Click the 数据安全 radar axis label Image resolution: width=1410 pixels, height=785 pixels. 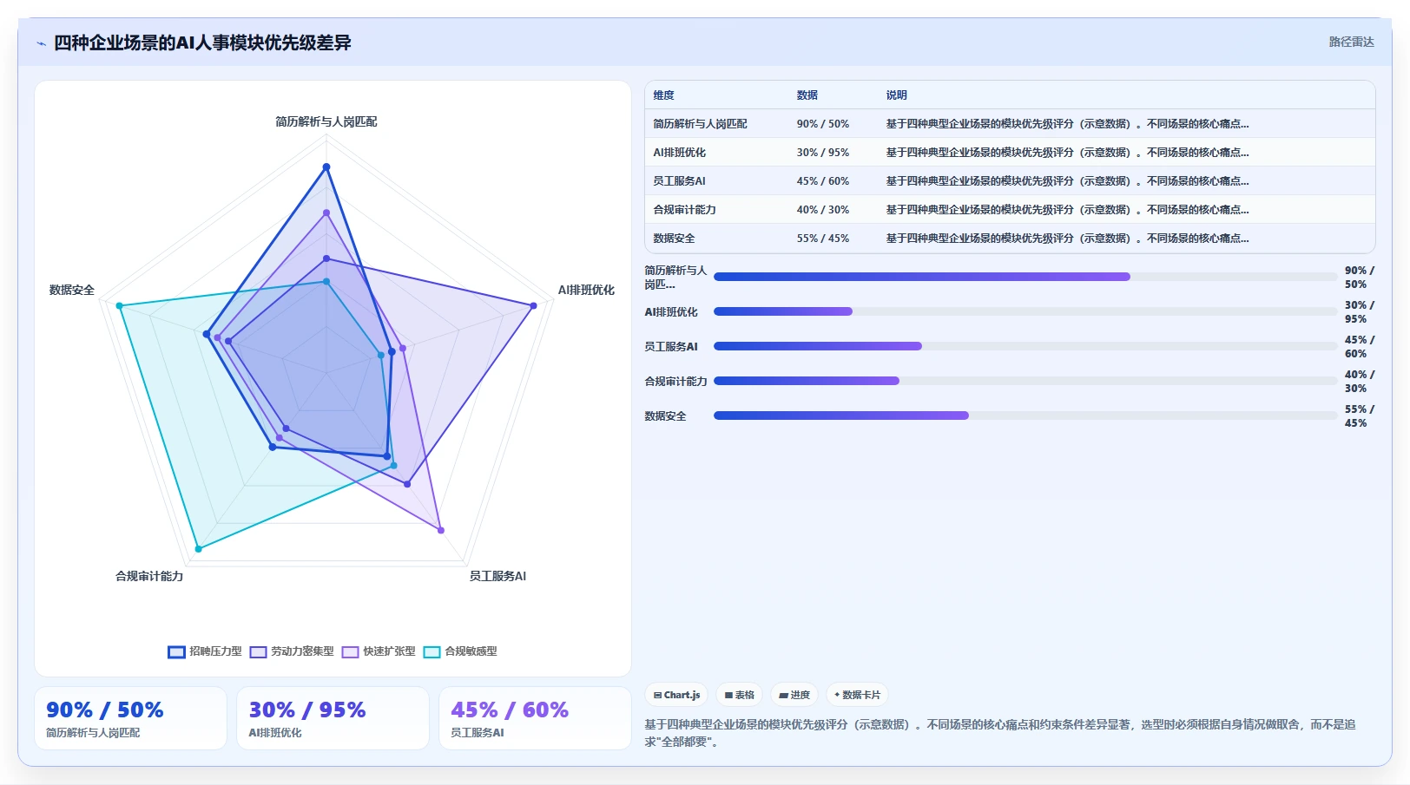(72, 290)
